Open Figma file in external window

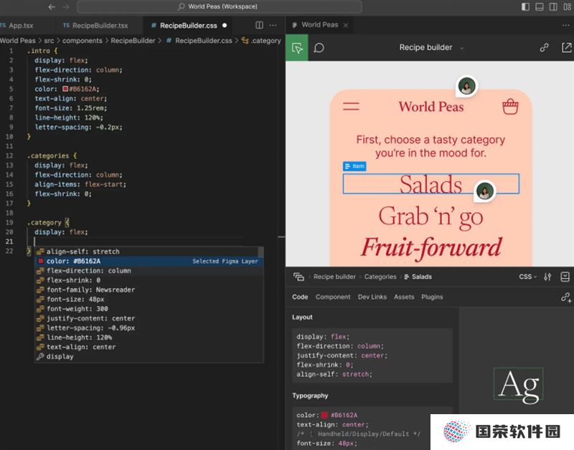point(566,47)
